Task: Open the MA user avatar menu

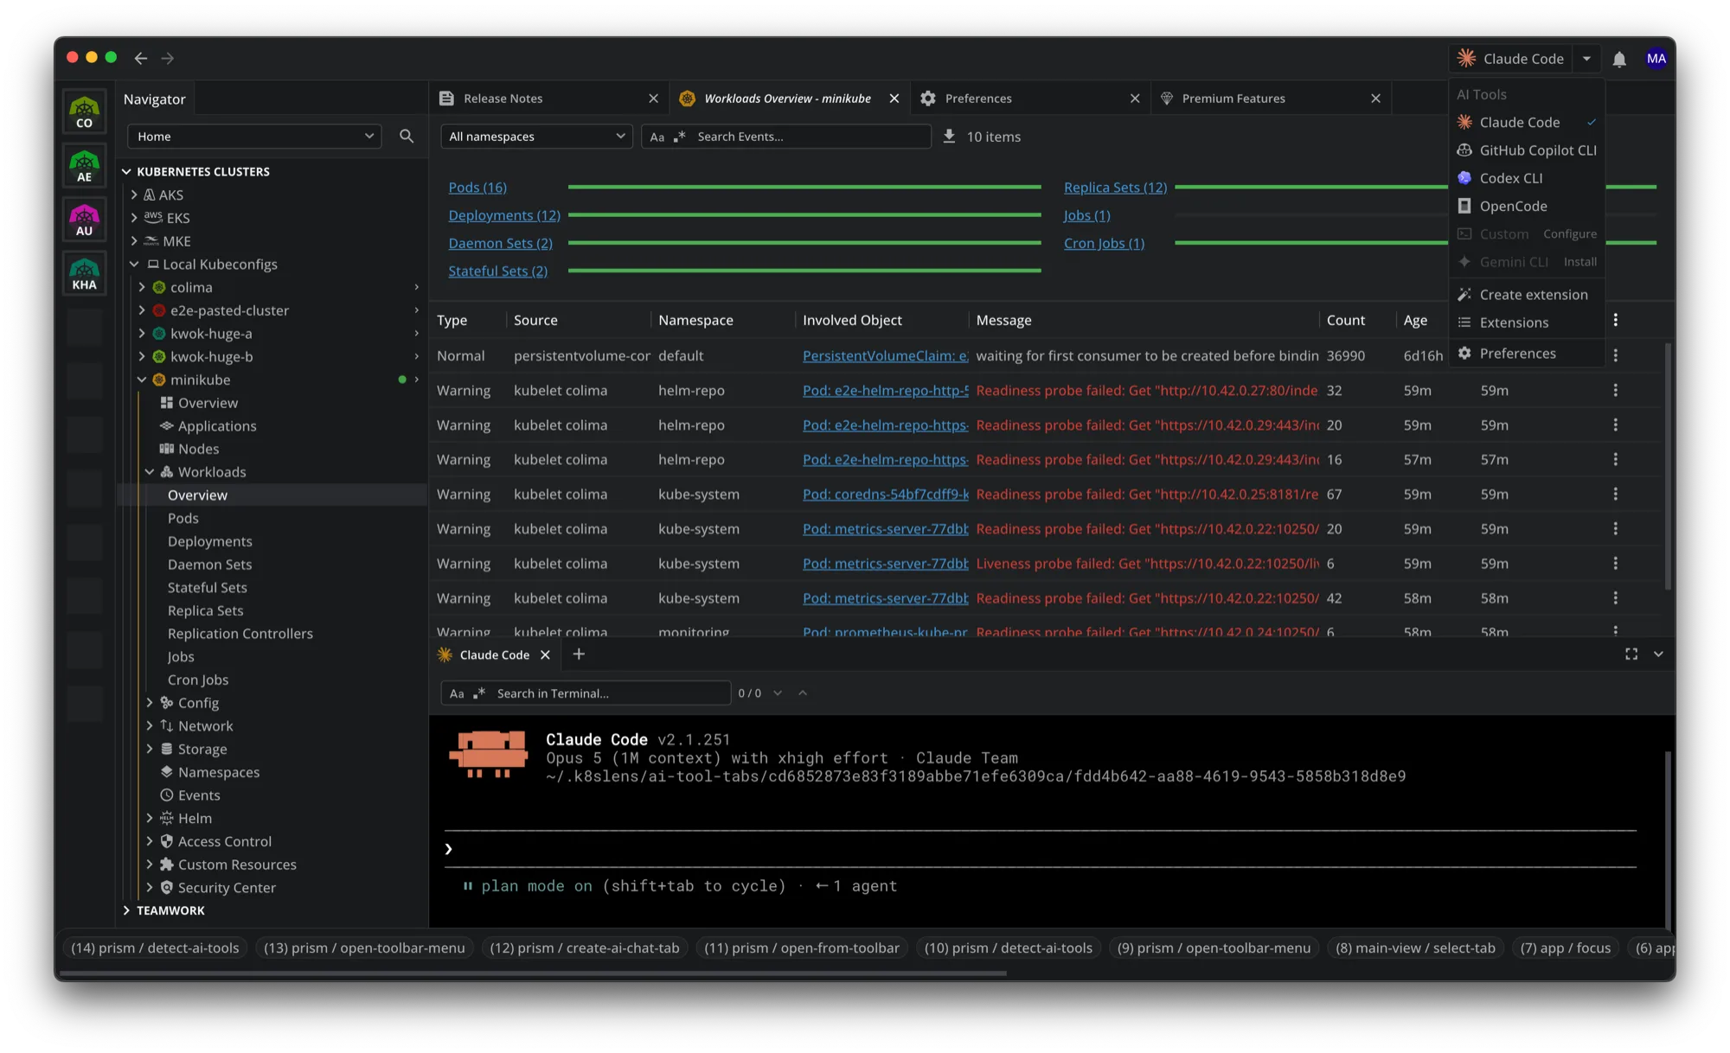Action: [1656, 58]
